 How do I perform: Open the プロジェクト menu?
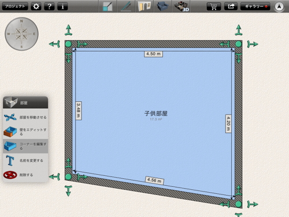pyautogui.click(x=15, y=6)
